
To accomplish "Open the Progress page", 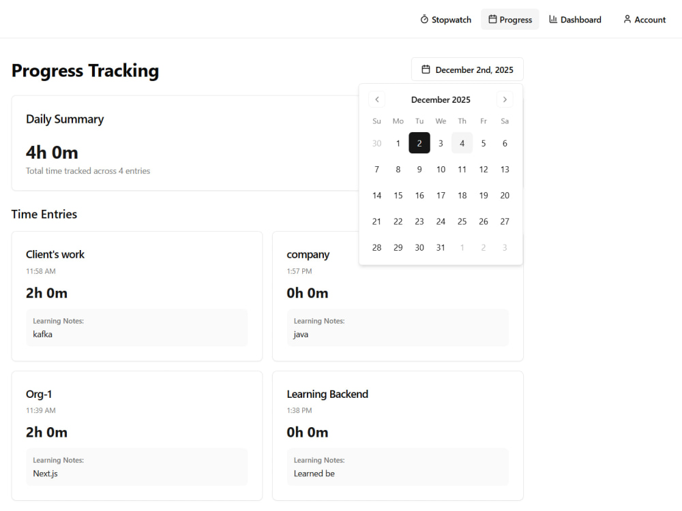I will [x=509, y=20].
